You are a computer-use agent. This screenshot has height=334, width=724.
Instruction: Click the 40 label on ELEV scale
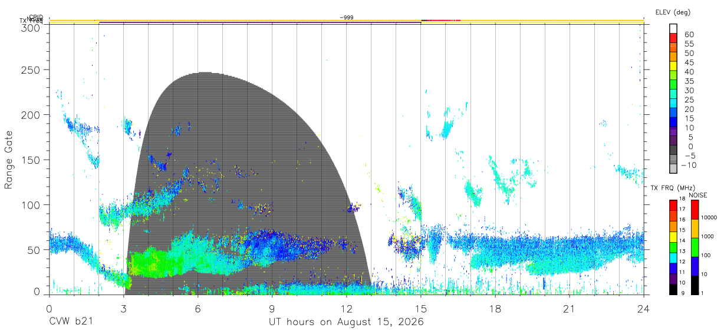[x=689, y=72]
